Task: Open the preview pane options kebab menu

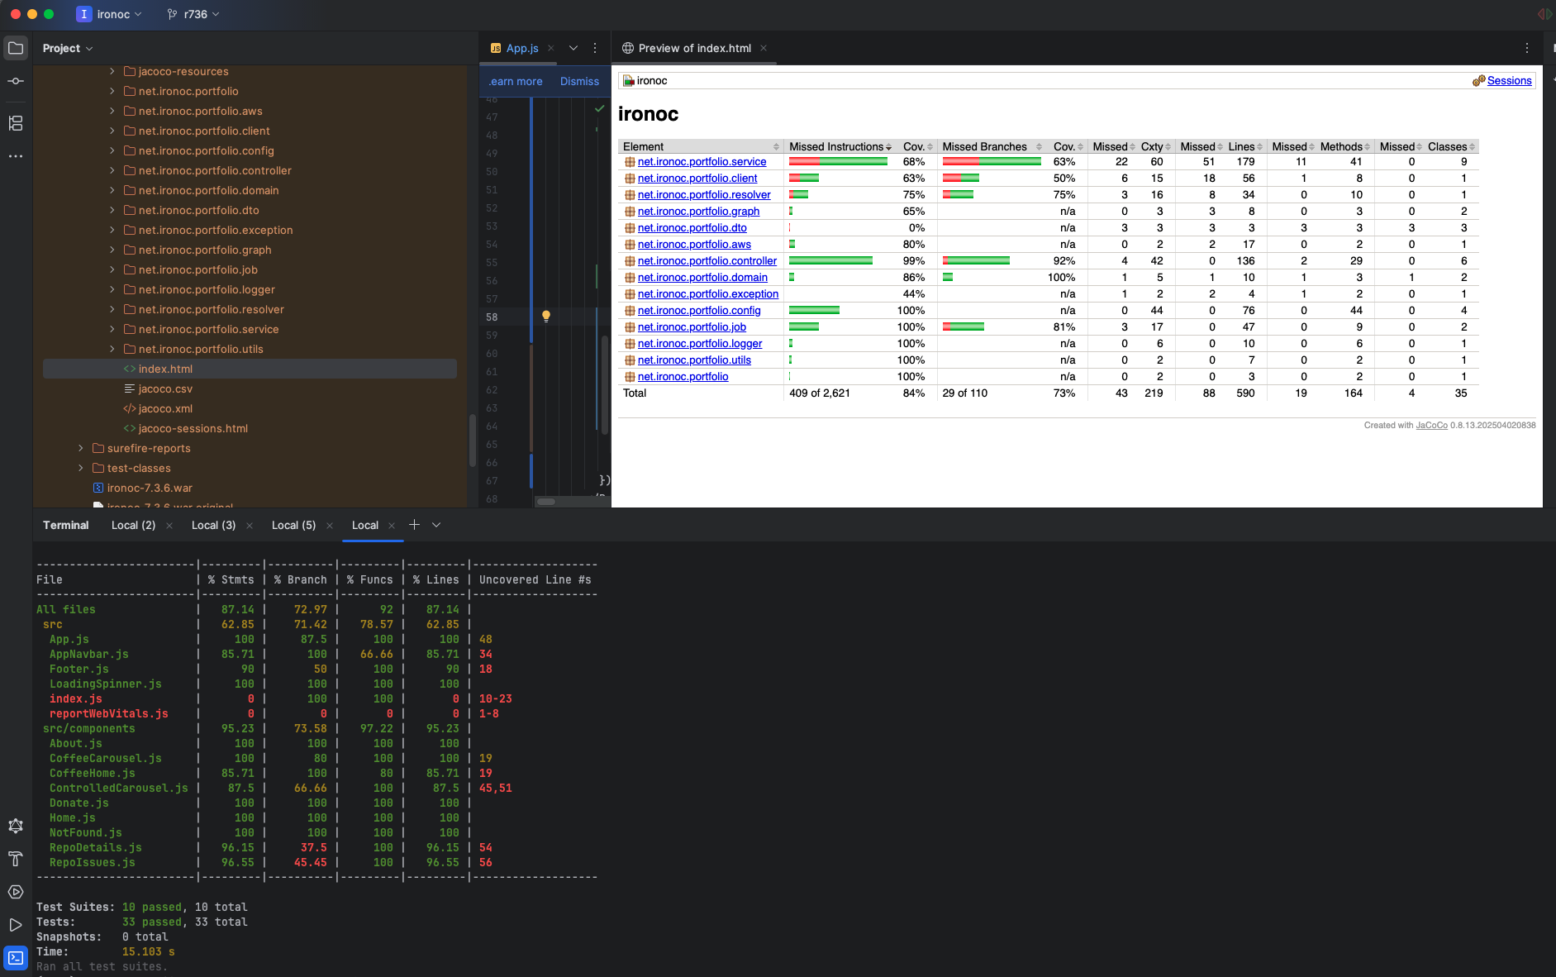Action: 1527,48
